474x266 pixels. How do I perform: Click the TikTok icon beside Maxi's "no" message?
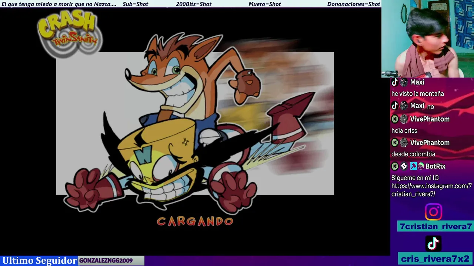point(395,106)
